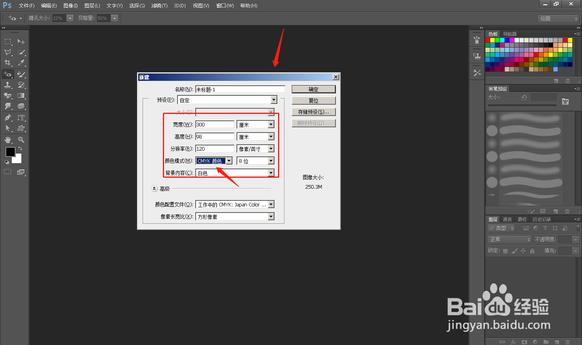Open the width unit dropdown 厘米
Image resolution: width=582 pixels, height=345 pixels.
(x=255, y=124)
